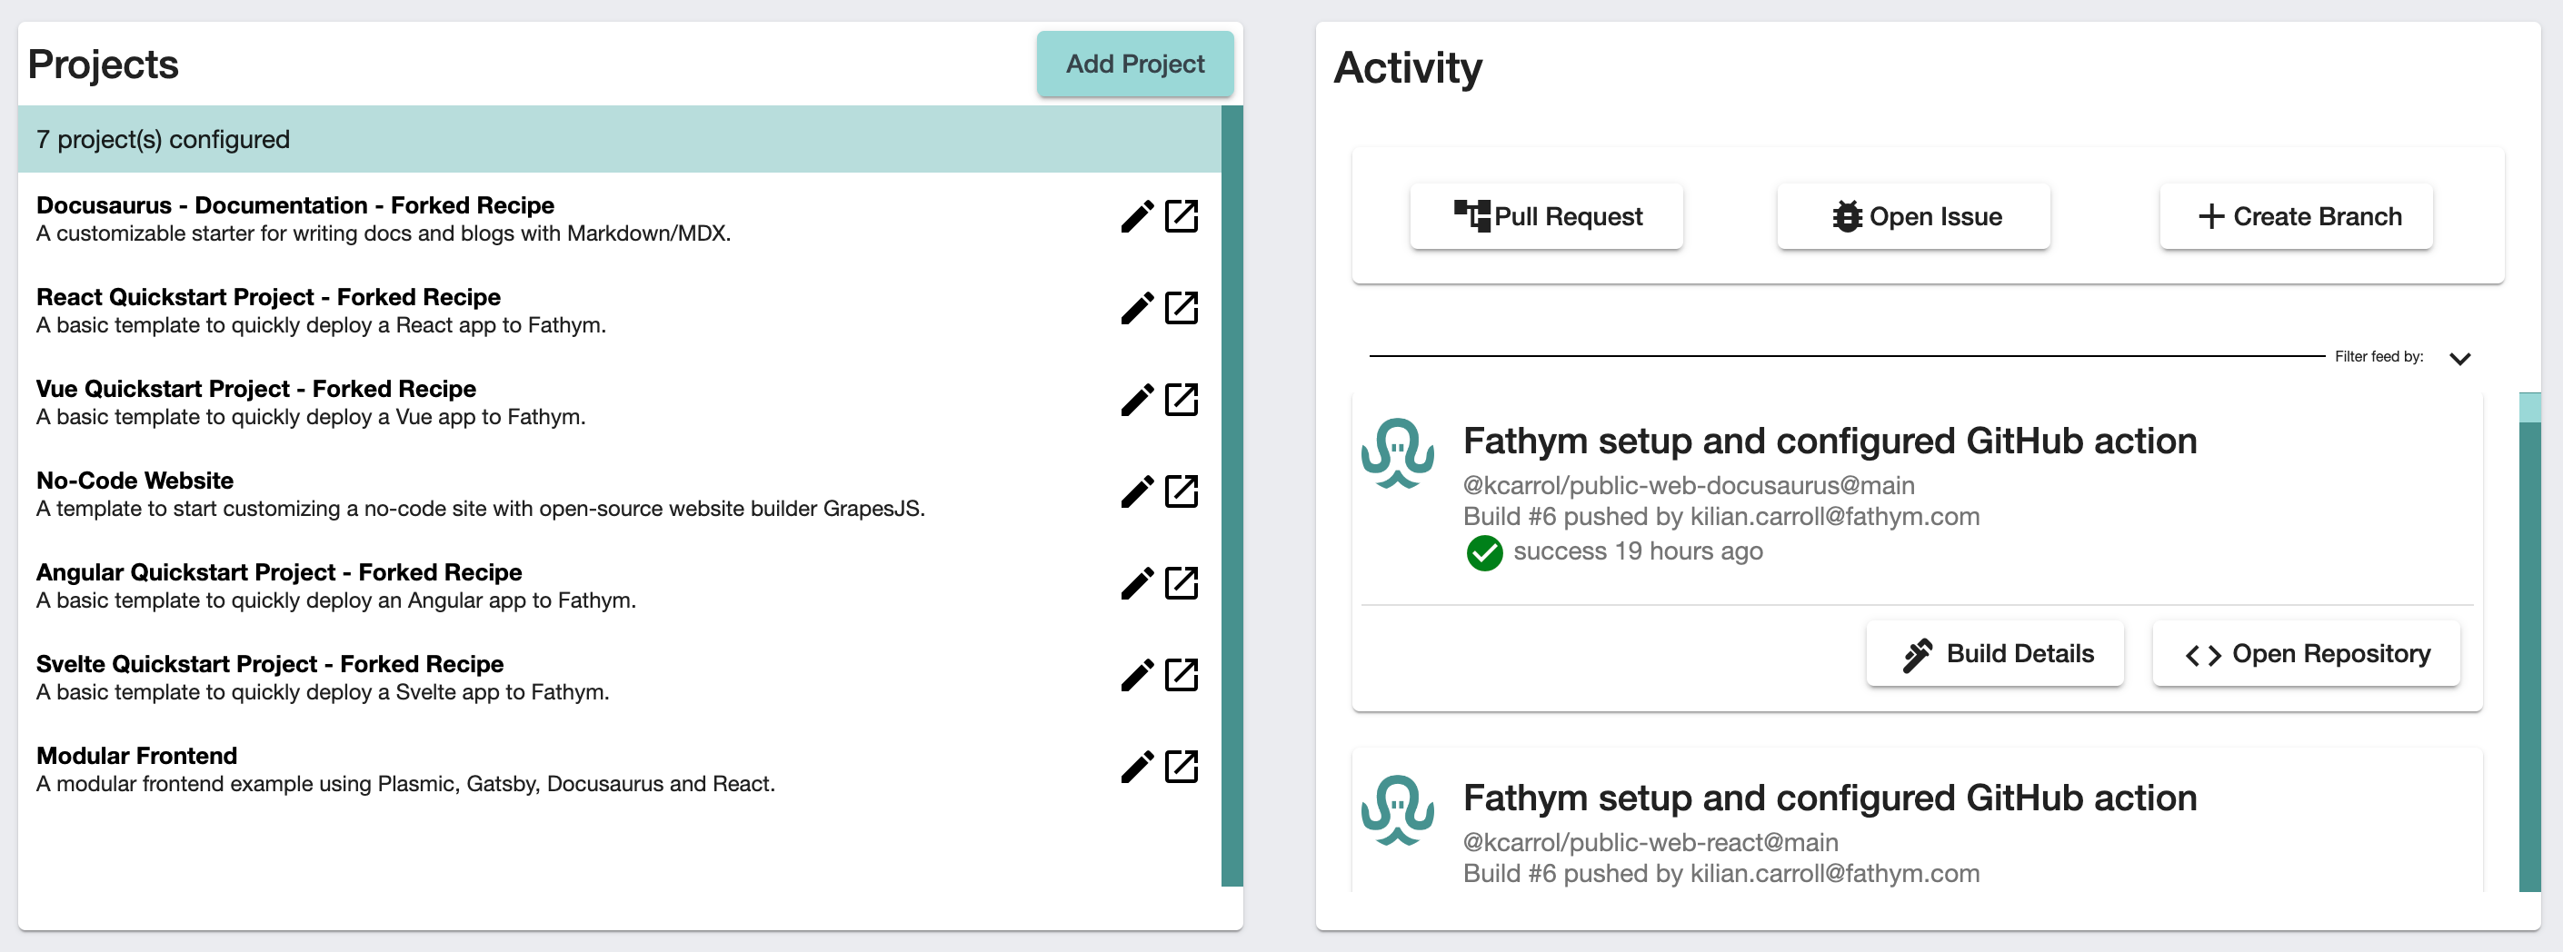Open React Quickstart Project in new window

(1181, 308)
